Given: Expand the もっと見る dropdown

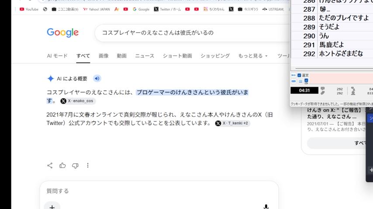Looking at the screenshot, I should 253,56.
